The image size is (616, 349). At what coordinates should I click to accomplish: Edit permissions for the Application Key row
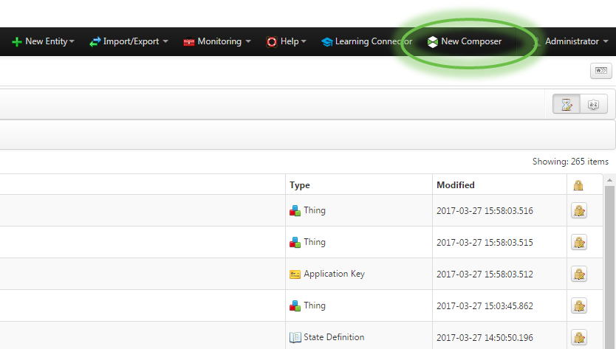click(x=578, y=274)
